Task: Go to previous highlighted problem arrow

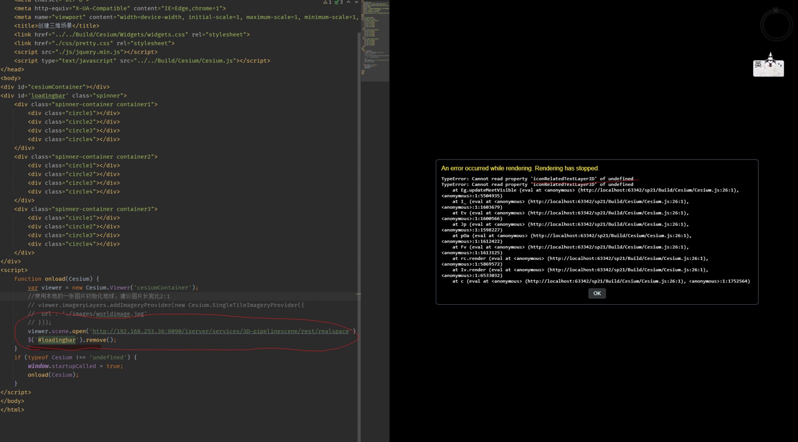Action: (x=348, y=2)
